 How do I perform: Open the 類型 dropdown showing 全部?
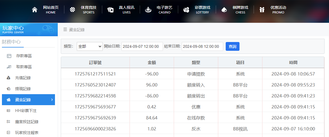tap(90, 46)
